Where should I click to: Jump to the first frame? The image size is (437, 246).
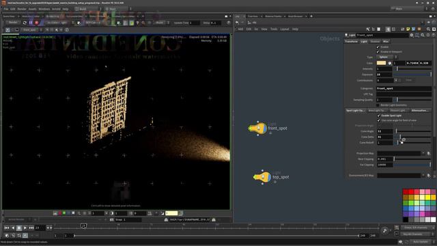tap(7, 228)
